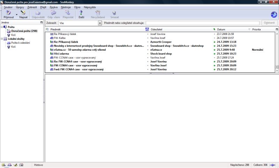The width and height of the screenshot is (279, 168).
Task: Open Composer from status bar icon
Action: click(15, 165)
